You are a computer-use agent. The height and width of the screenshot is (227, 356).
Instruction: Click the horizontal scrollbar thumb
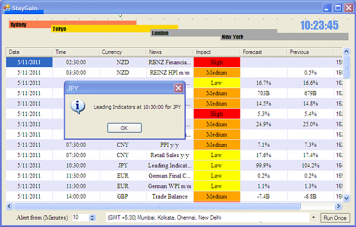(x=157, y=206)
